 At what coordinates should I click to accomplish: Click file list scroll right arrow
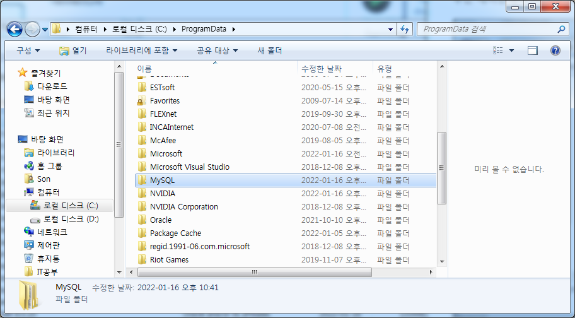(x=431, y=272)
